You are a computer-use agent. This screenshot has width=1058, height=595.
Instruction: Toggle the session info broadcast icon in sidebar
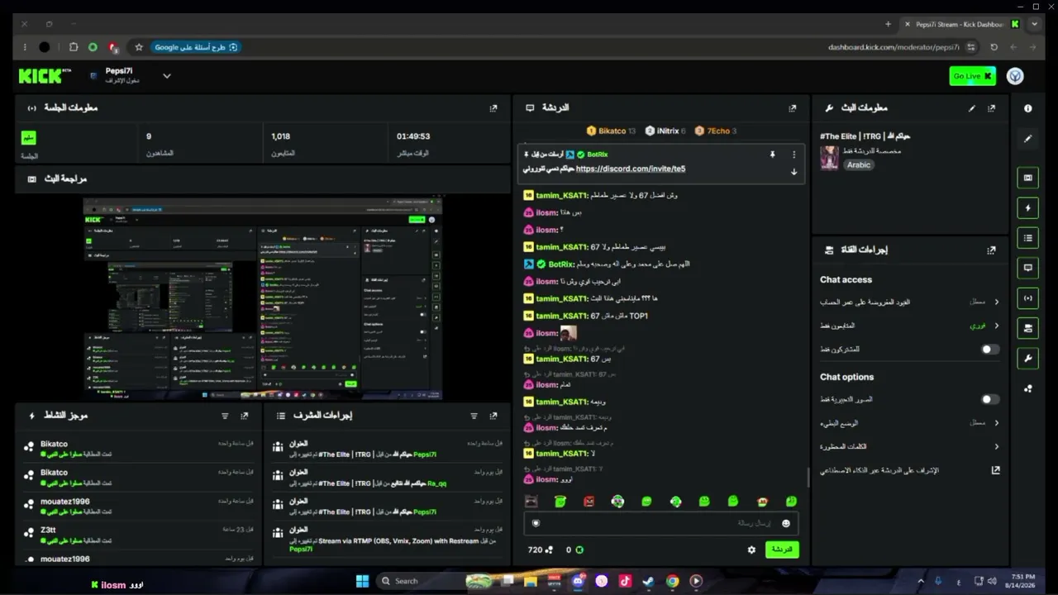(x=1027, y=297)
